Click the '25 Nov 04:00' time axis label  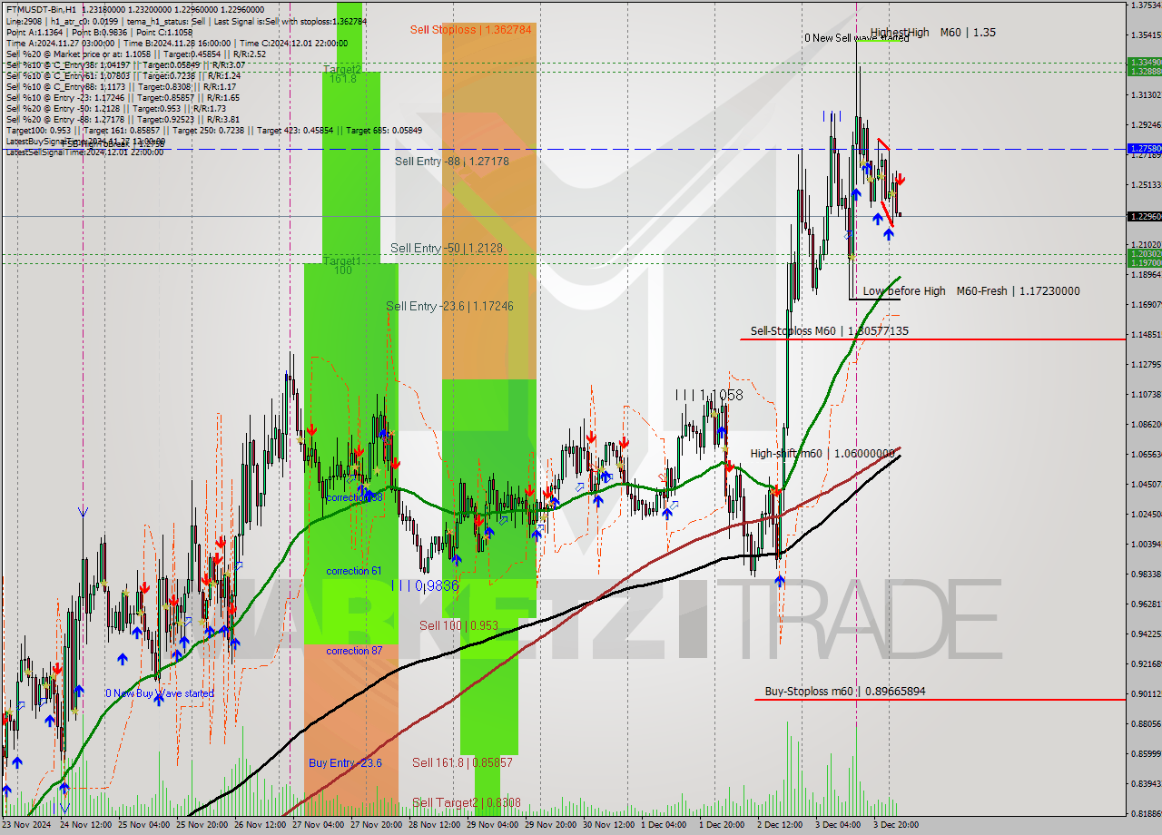click(x=145, y=825)
